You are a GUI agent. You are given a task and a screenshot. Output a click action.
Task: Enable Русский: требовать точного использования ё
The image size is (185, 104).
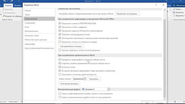[x=60, y=50]
